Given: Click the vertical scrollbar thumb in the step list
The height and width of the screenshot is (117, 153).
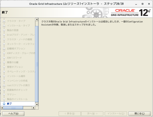Looking at the screenshot, I should pyautogui.click(x=37, y=64).
